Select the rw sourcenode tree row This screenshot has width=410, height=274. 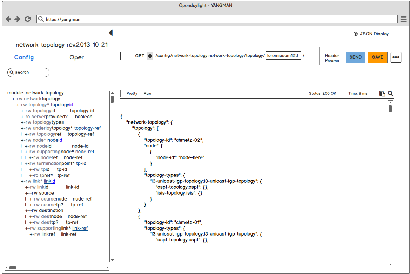(x=60, y=199)
